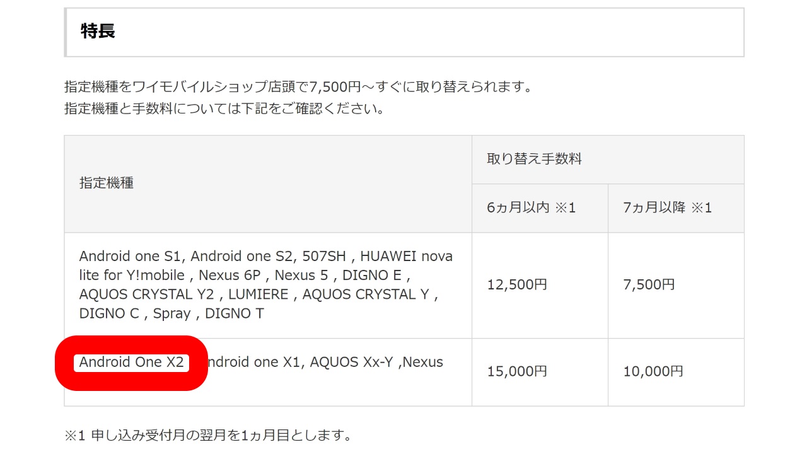Screen dimensions: 807x454
Task: Click the ワイモバイルショップ店頭 description sentence
Action: 298,87
